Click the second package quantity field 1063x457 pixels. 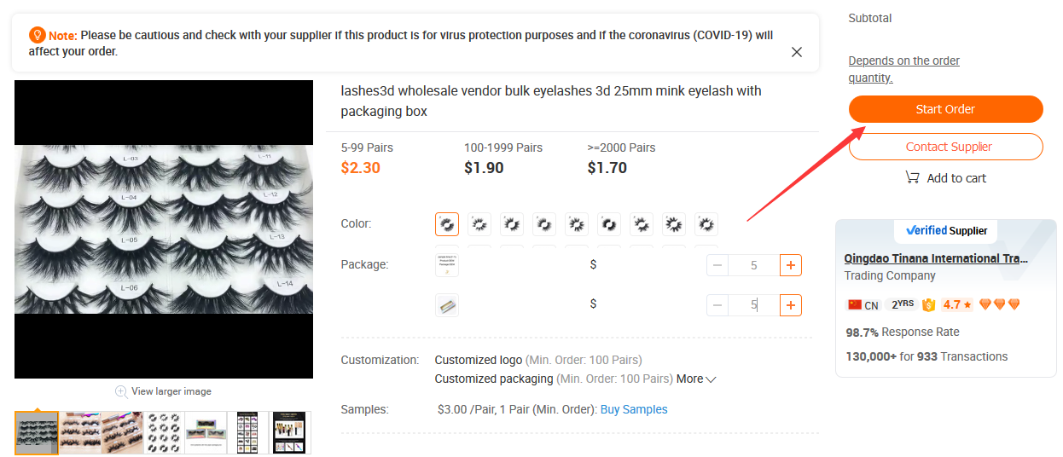click(754, 304)
